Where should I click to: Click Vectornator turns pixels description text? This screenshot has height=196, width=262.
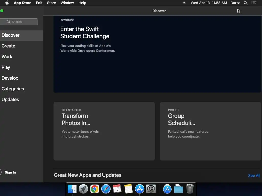[x=80, y=134]
